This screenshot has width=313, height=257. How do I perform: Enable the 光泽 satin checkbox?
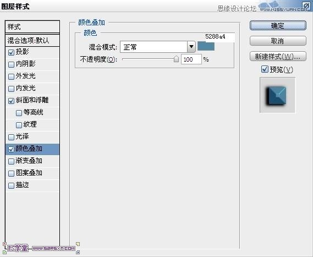(x=11, y=137)
